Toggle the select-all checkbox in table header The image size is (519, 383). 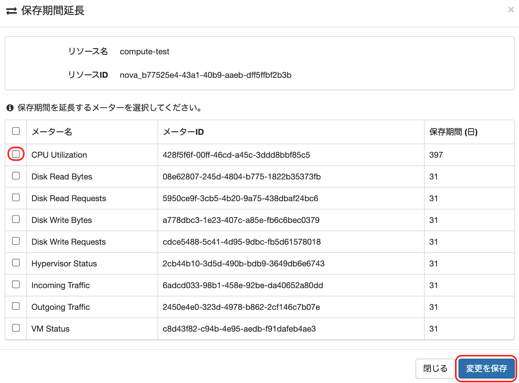[16, 131]
